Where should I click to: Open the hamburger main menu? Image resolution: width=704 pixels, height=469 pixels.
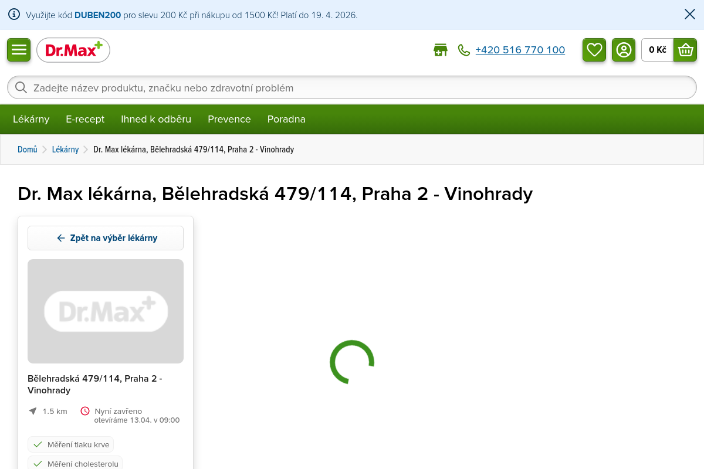click(x=19, y=50)
